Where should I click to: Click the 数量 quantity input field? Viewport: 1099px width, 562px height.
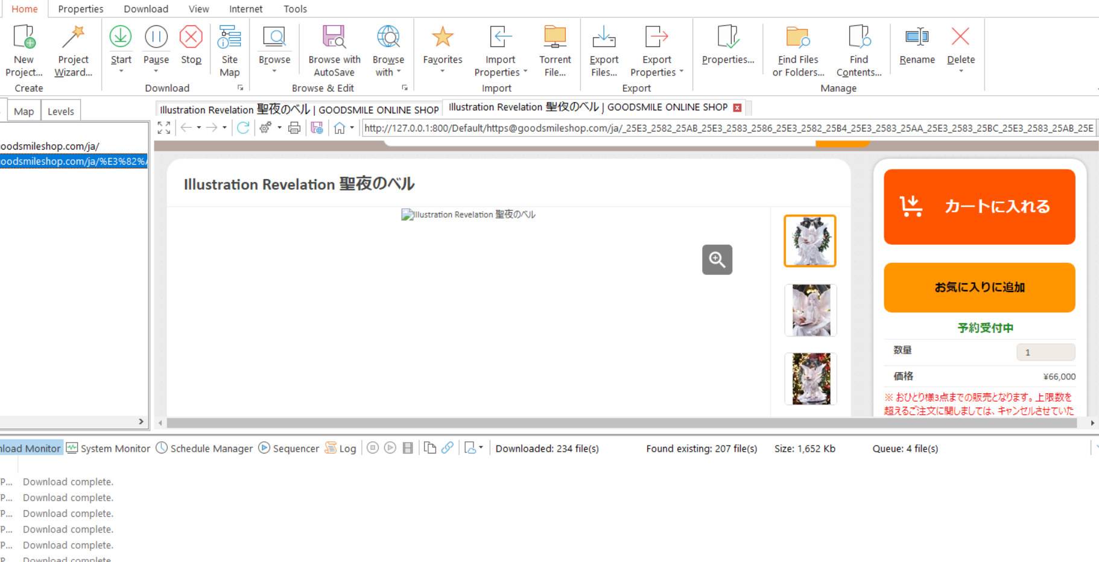click(x=1045, y=352)
